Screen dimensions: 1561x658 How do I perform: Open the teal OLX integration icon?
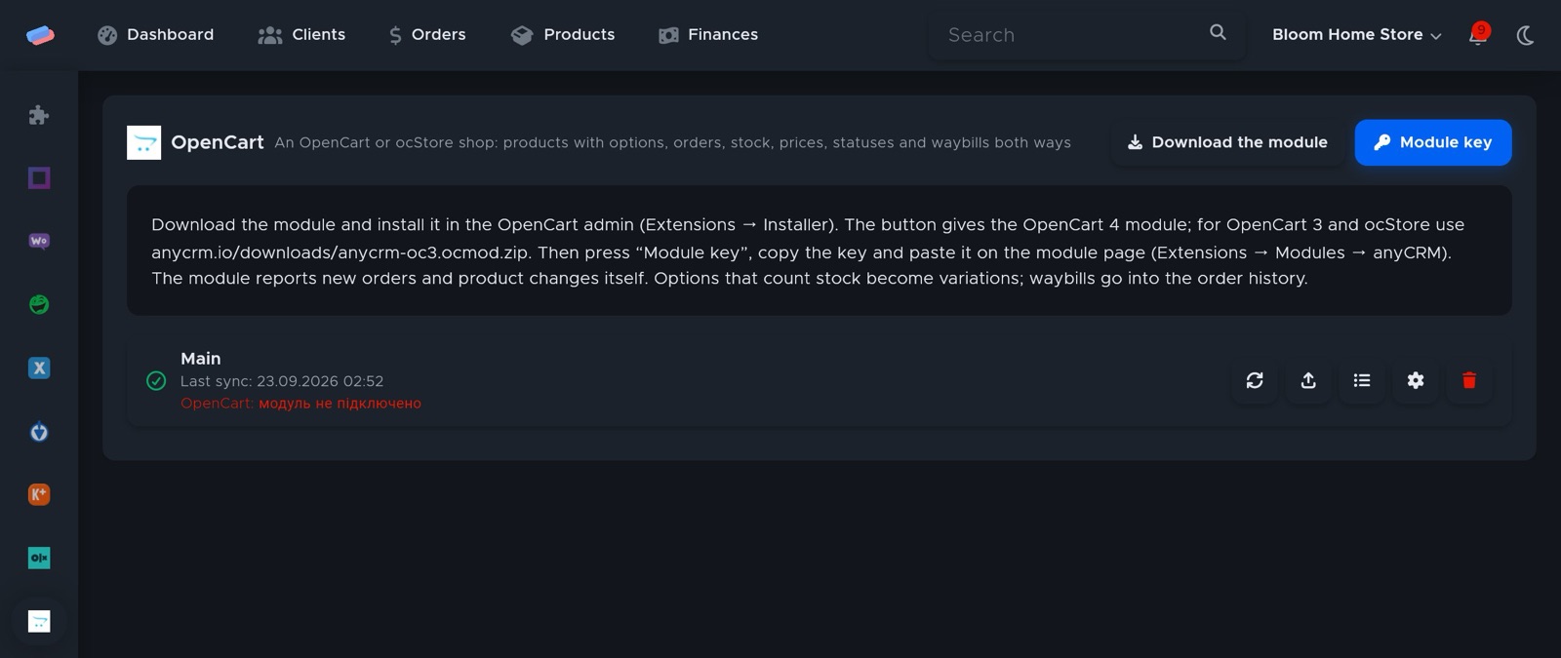click(x=39, y=558)
